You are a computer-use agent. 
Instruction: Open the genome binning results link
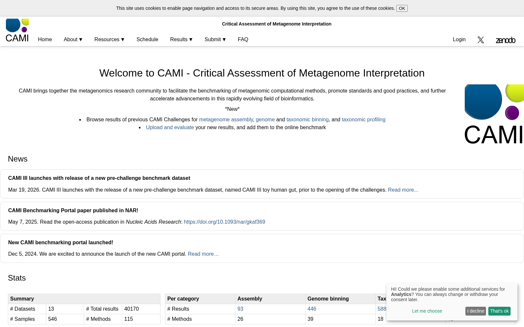265,120
